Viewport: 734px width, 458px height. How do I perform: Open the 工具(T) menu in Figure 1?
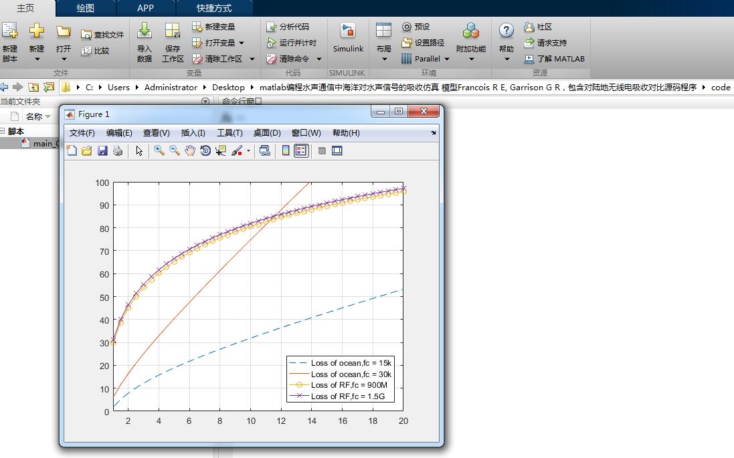click(x=230, y=133)
